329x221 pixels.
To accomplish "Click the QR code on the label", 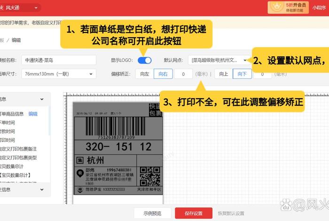I will pyautogui.click(x=150, y=176).
